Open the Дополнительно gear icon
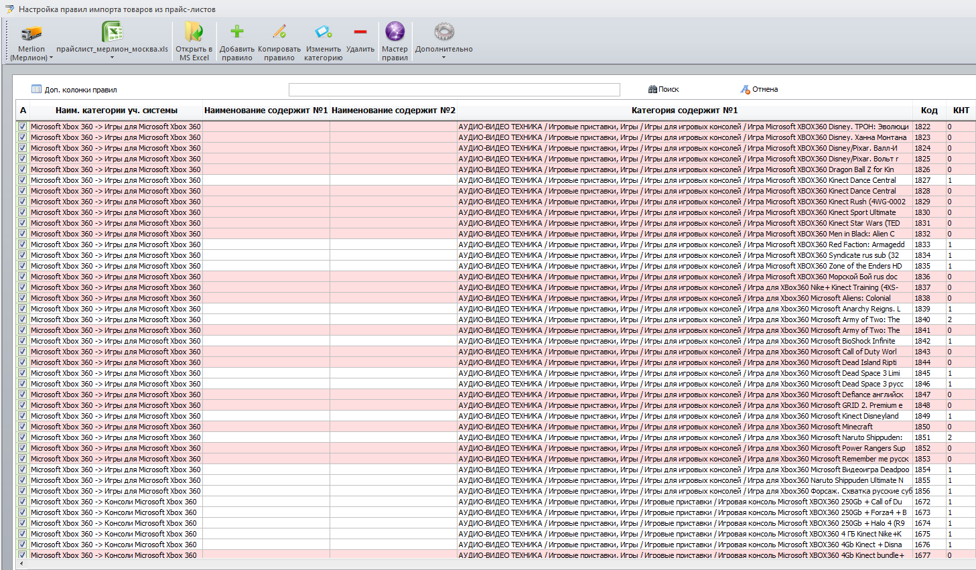The width and height of the screenshot is (976, 570). (444, 31)
